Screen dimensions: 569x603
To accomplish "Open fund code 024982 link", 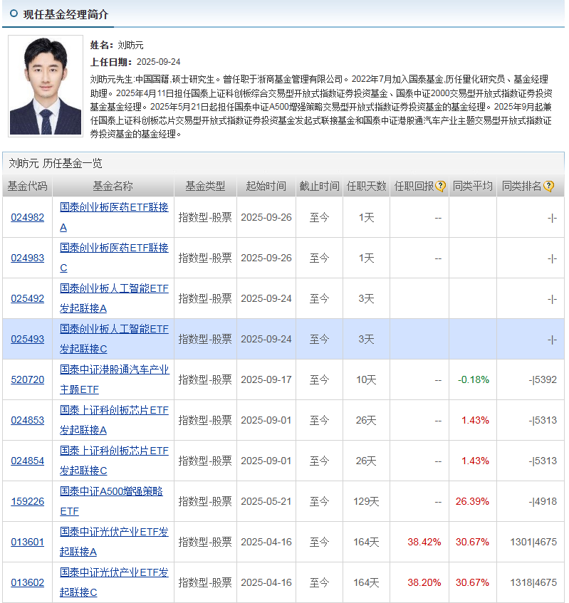I will point(27,217).
